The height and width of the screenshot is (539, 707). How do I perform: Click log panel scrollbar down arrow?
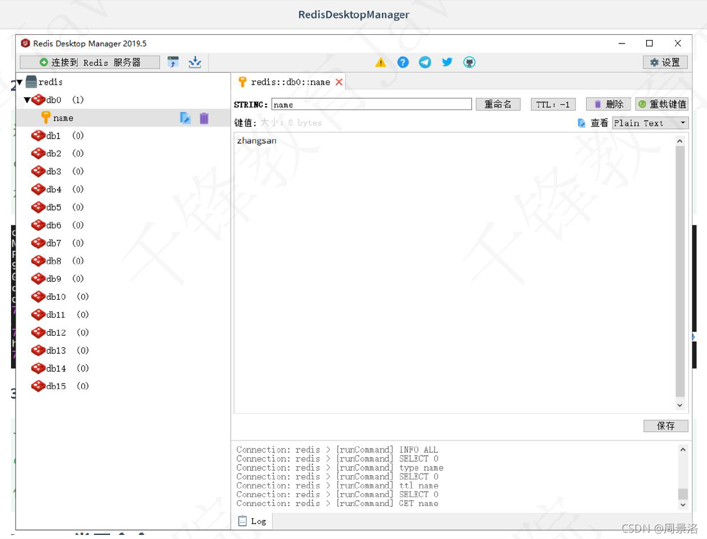pos(683,505)
